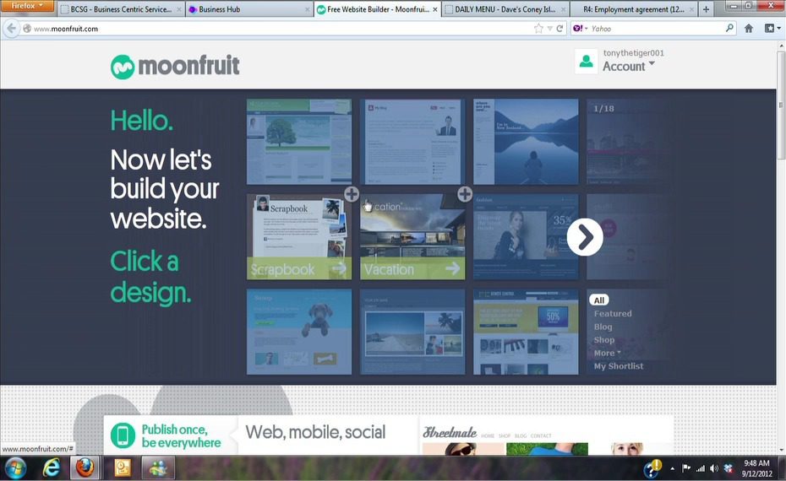The width and height of the screenshot is (786, 481).
Task: Open URL history dropdown arrow
Action: click(550, 29)
